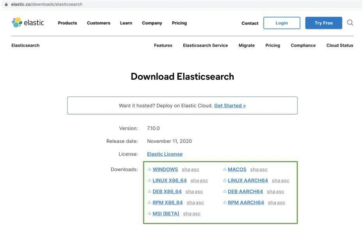Open the Contact page
Image resolution: width=363 pixels, height=226 pixels.
click(x=250, y=23)
